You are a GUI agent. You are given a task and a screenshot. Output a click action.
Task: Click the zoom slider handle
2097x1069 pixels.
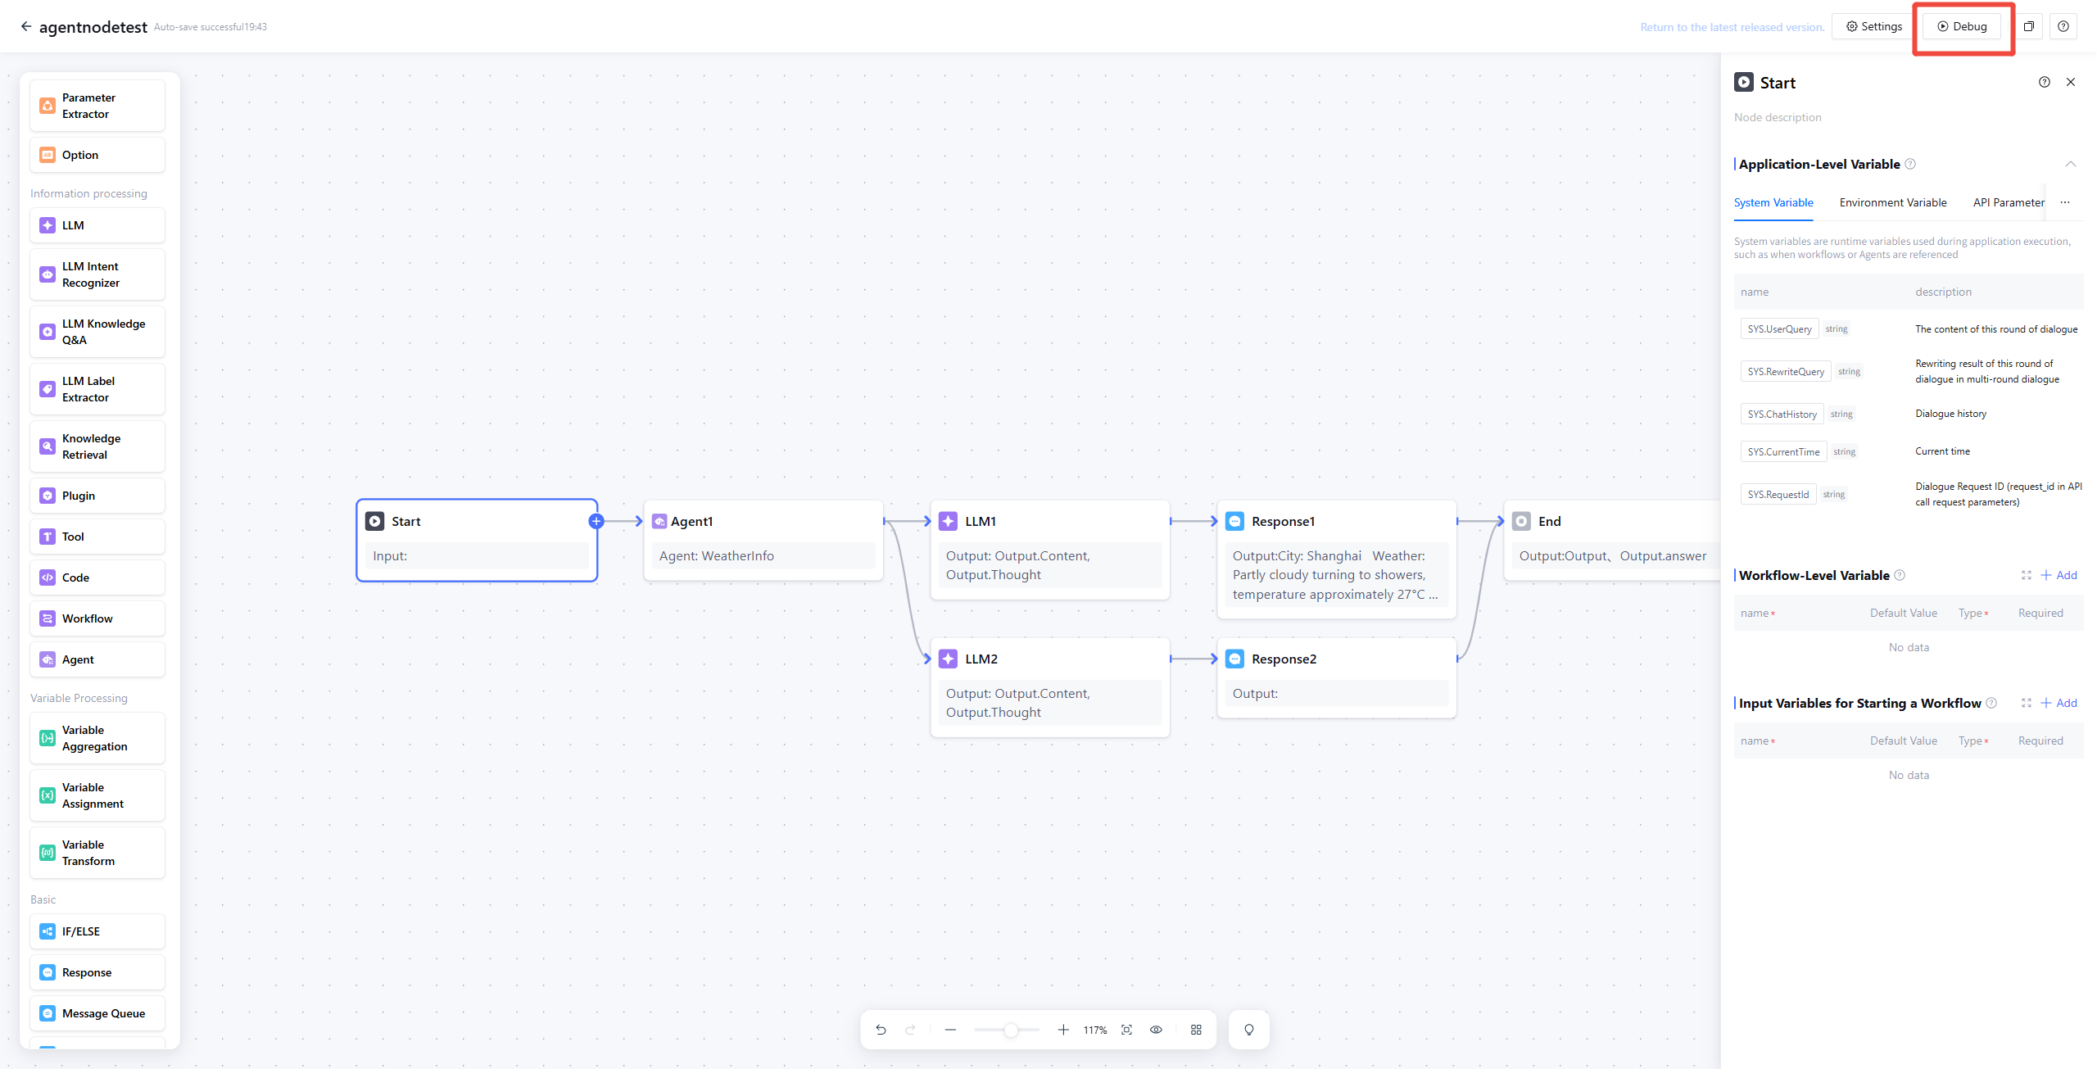(1011, 1030)
